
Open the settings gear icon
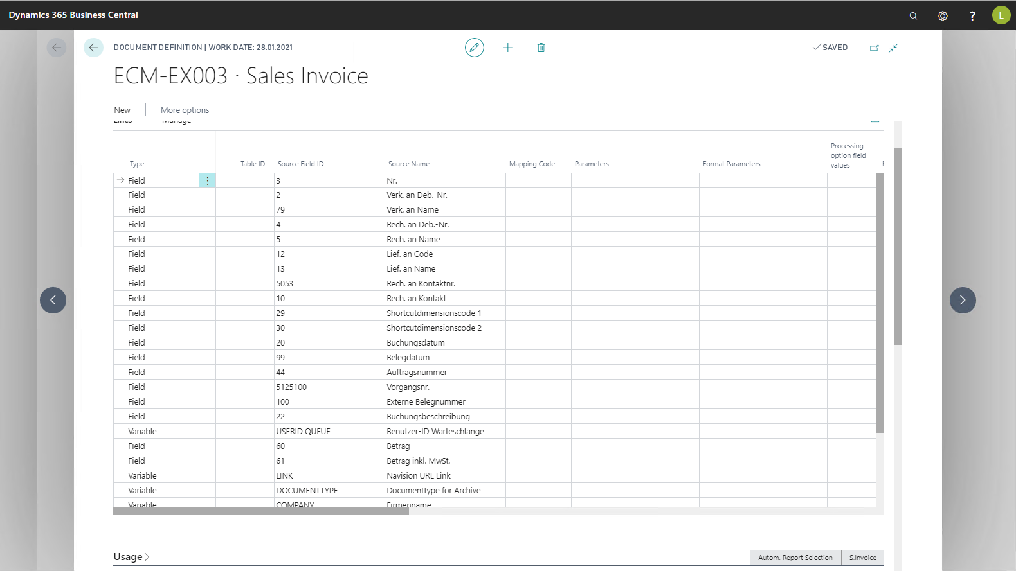pos(943,15)
